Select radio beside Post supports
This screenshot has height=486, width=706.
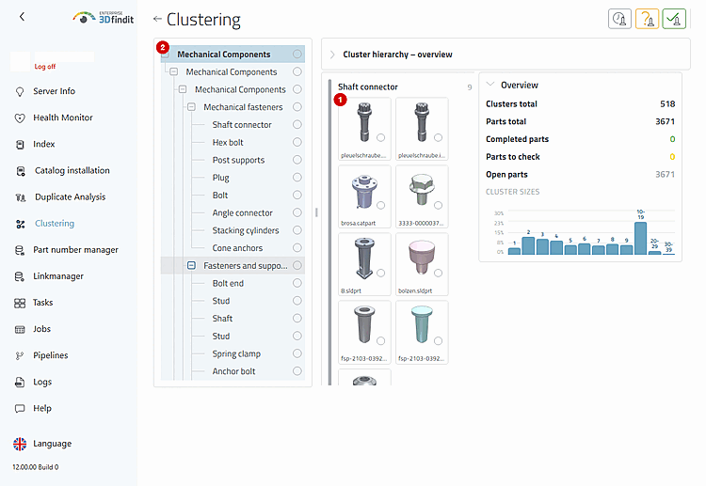pyautogui.click(x=297, y=160)
